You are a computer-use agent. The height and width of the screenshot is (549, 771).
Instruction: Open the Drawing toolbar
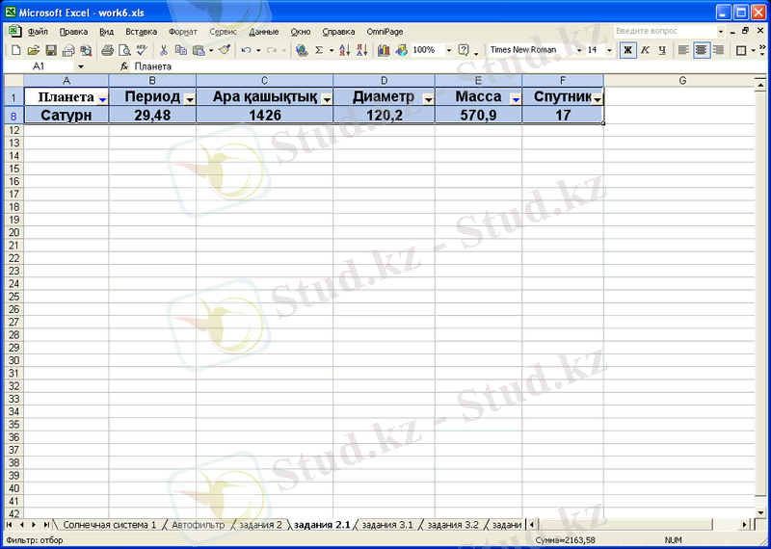coord(401,50)
